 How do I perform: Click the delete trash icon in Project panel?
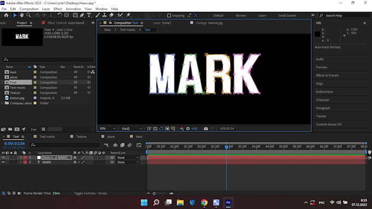[43, 129]
